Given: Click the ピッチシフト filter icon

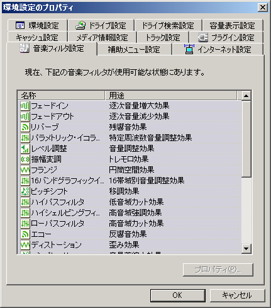Looking at the screenshot, I should tap(25, 191).
